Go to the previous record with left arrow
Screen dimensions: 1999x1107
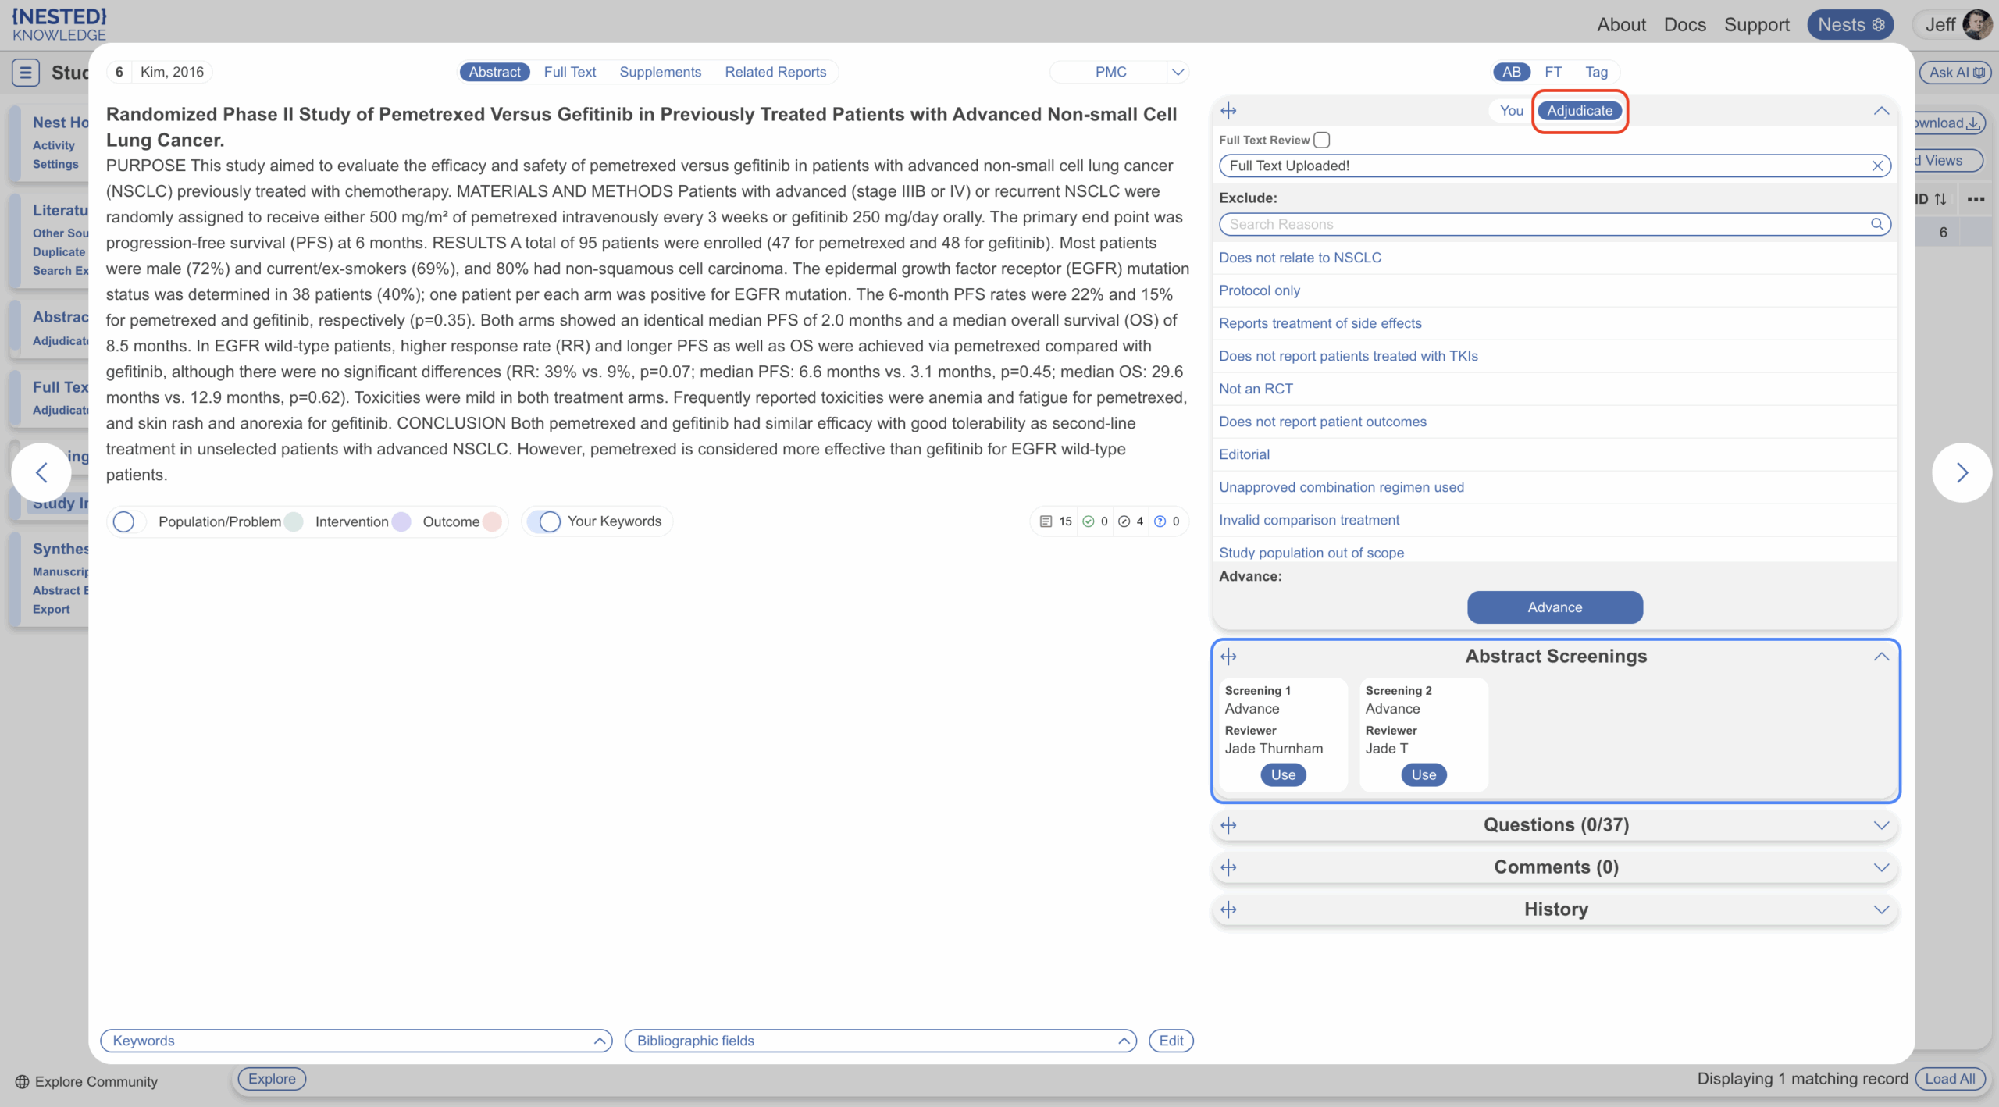click(42, 472)
